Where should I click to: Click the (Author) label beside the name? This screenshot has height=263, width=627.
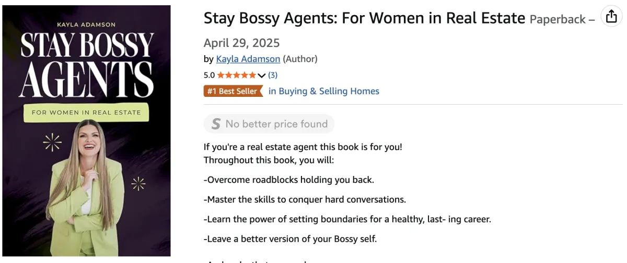click(x=300, y=59)
